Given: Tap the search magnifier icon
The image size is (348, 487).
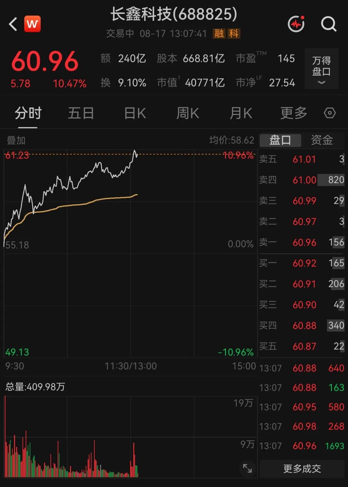Looking at the screenshot, I should tap(329, 24).
